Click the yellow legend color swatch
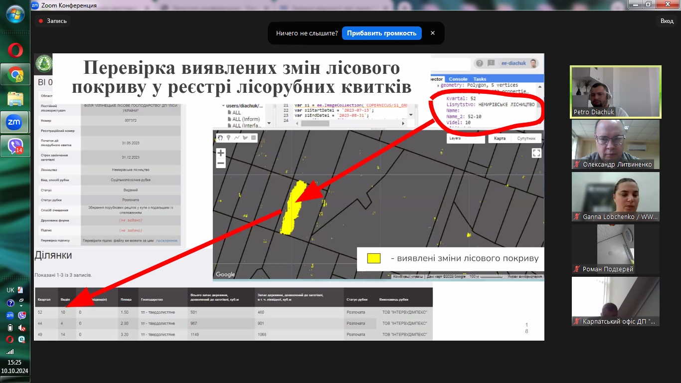 point(374,258)
